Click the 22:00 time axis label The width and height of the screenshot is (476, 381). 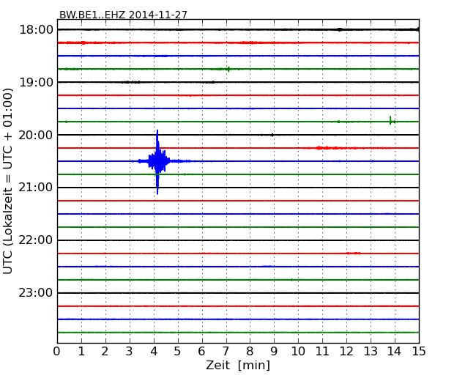pos(36,240)
